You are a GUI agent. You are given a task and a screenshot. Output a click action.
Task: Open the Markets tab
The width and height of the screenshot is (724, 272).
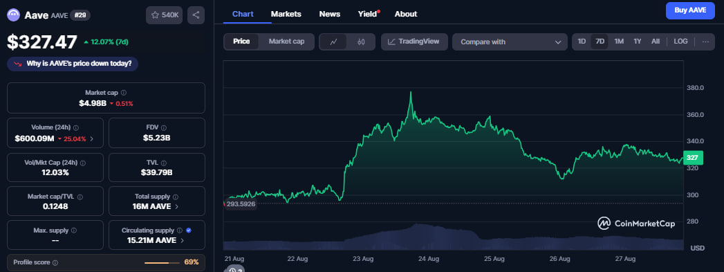point(286,14)
